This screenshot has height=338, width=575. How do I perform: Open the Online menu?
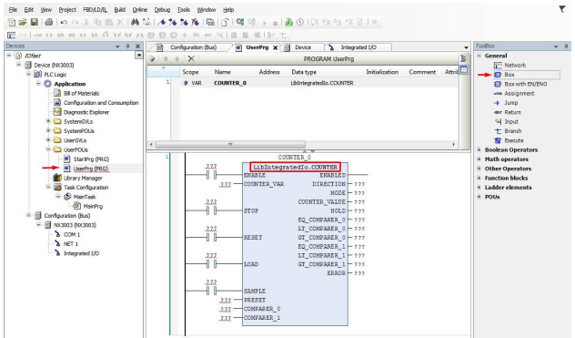pos(140,9)
